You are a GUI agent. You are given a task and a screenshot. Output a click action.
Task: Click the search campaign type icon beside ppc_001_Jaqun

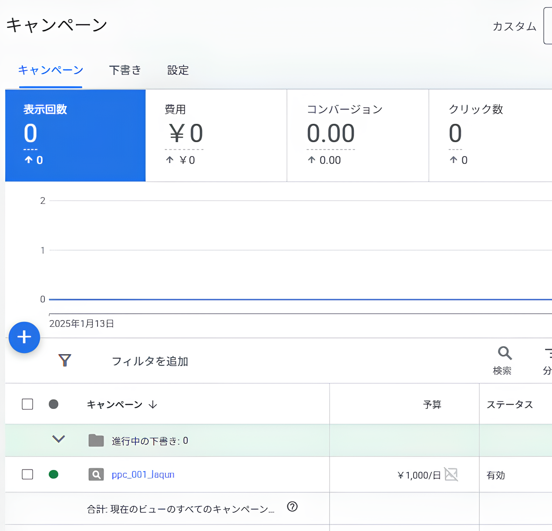click(x=96, y=474)
